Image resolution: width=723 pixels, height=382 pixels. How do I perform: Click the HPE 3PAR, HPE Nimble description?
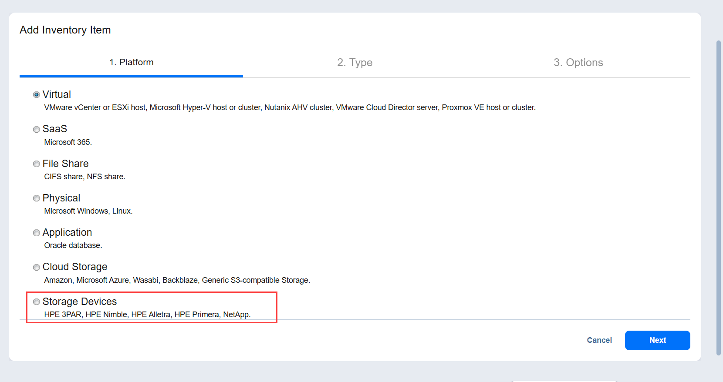[x=147, y=315]
